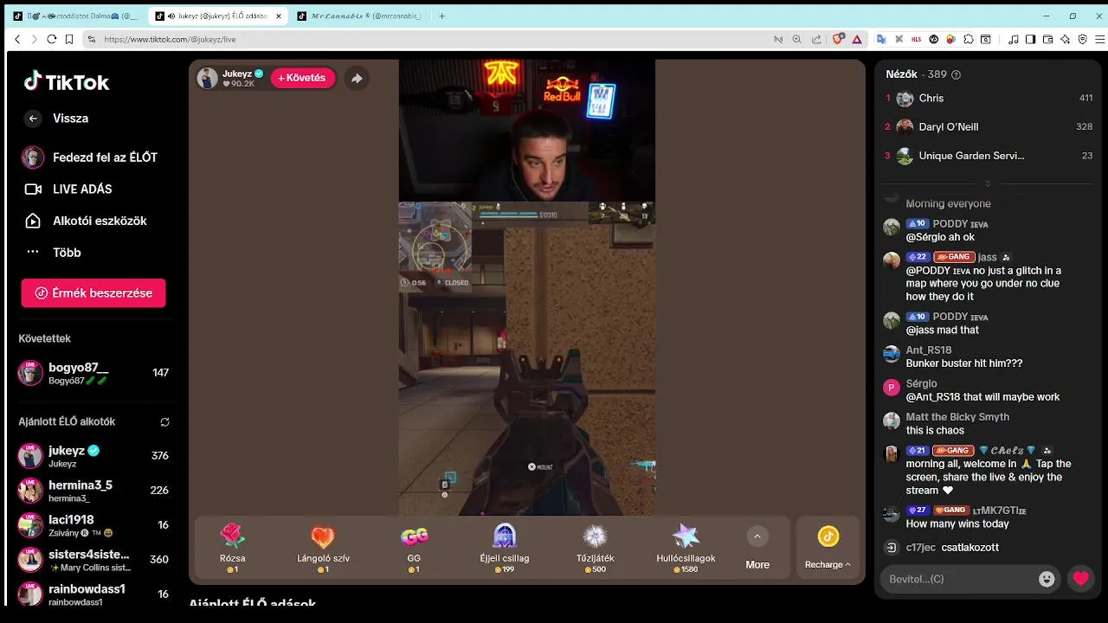Toggle the browser sidebar panel
Viewport: 1108px width, 623px height.
point(1030,39)
